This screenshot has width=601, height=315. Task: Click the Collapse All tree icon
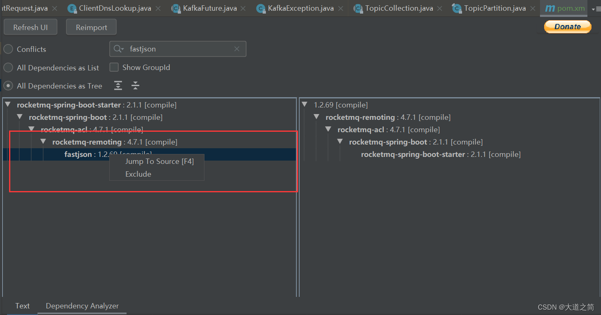click(135, 86)
